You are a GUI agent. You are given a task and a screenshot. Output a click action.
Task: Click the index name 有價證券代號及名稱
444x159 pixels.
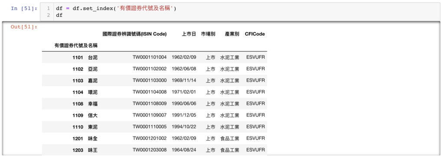pos(76,45)
